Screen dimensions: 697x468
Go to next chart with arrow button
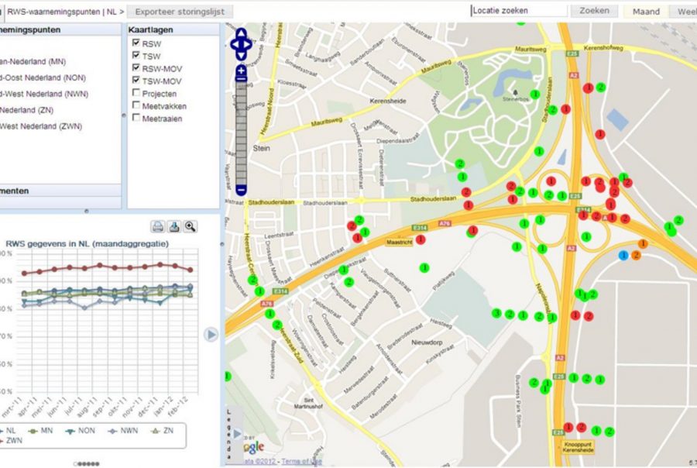coord(211,334)
